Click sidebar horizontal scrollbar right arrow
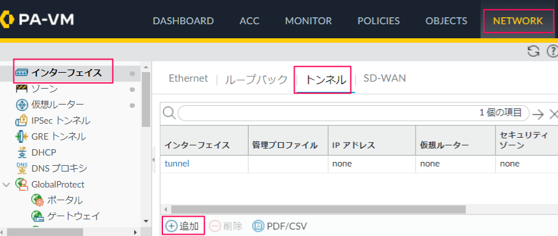The image size is (558, 236). point(135,232)
